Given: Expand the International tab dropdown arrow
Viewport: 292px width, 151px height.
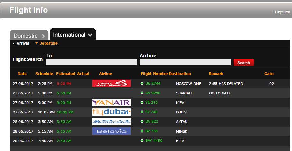Looking at the screenshot, I should (x=90, y=35).
